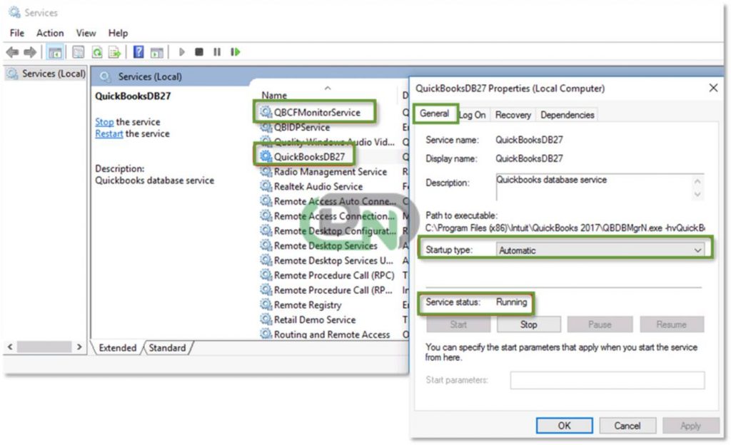Click the Export List toolbar icon
This screenshot has height=445, width=731.
tap(115, 52)
